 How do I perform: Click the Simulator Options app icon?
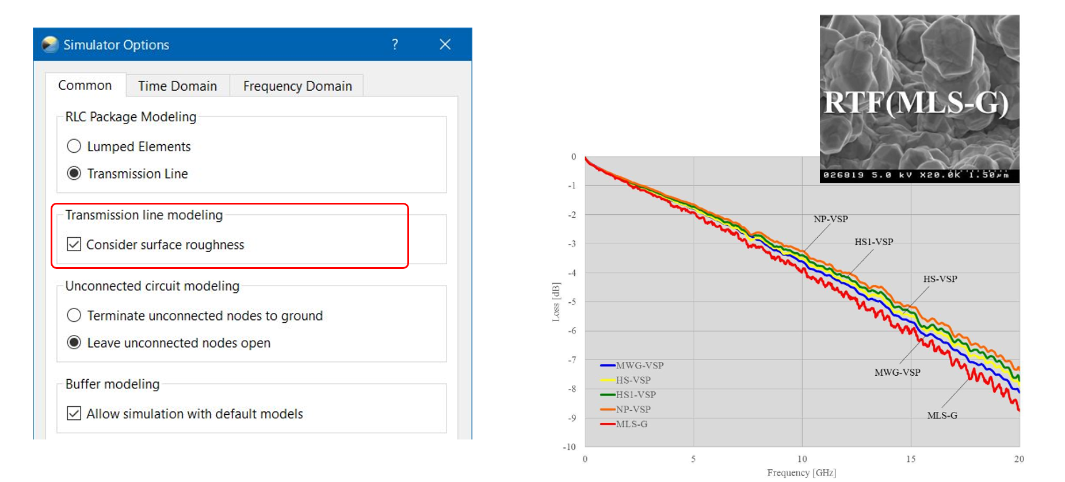tap(50, 44)
